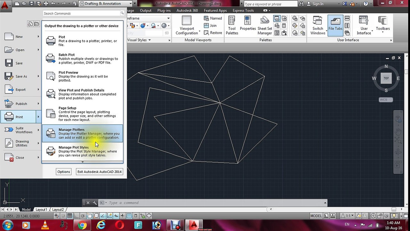Click the Save entry in application menu

21,63
